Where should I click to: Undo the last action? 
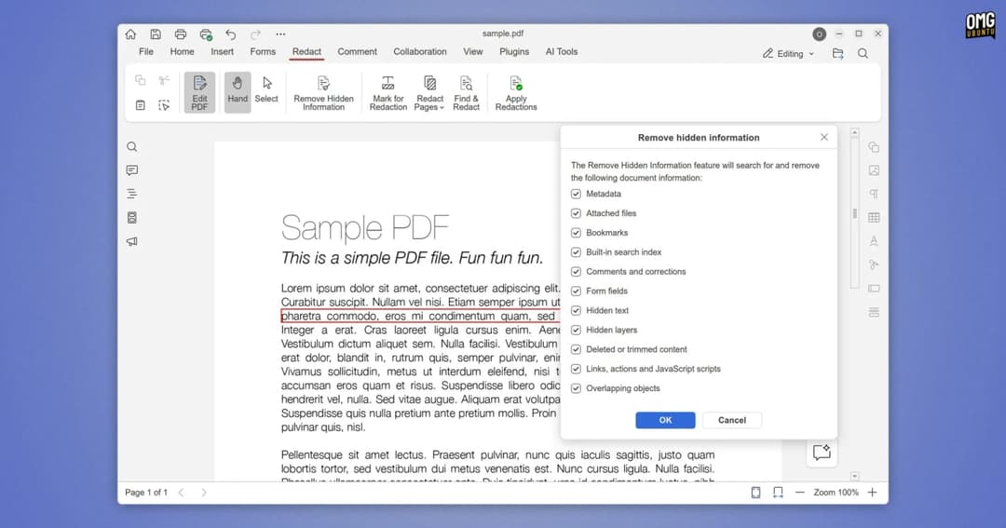coord(230,34)
